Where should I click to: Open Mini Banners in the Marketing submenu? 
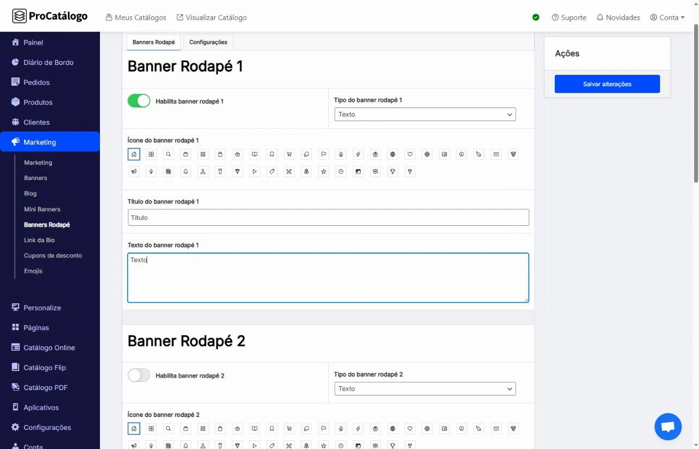(x=42, y=209)
